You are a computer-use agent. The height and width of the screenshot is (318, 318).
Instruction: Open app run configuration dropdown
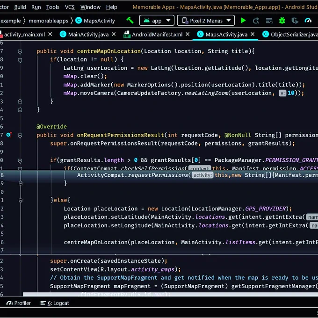(x=157, y=21)
